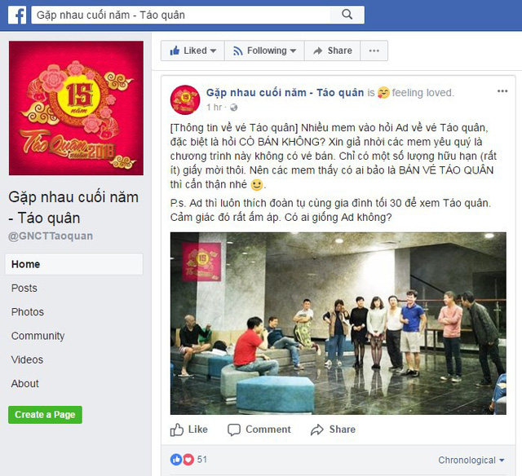This screenshot has height=476, width=522.
Task: Click the public globe privacy icon
Action: (x=234, y=108)
